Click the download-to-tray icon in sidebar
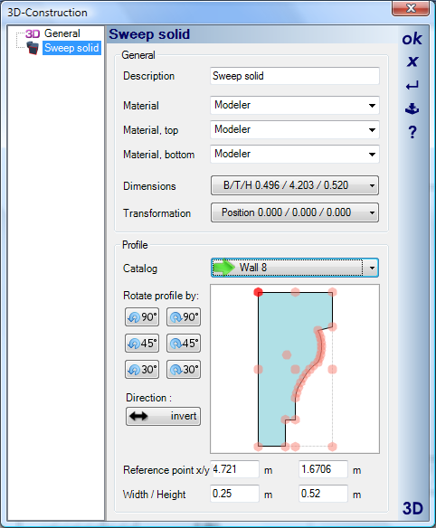Viewport: 436px width, 528px height. pos(412,108)
